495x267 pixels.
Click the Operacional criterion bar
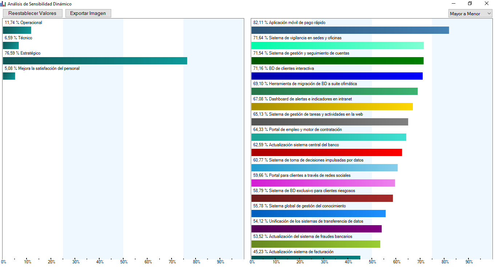click(x=17, y=30)
